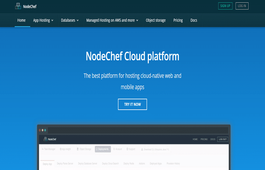This screenshot has height=170, width=265.
Task: Click the NodeChef logo icon in header
Action: (x=18, y=6)
